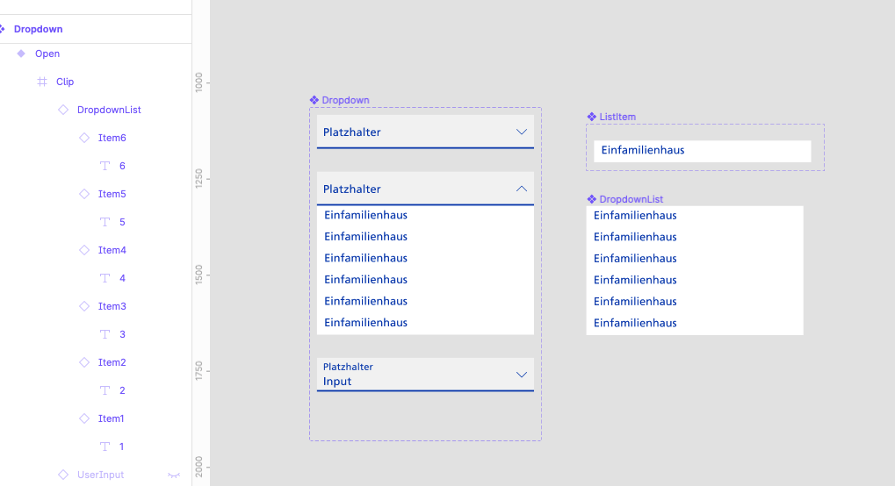
Task: Select text layer 2
Action: [122, 390]
